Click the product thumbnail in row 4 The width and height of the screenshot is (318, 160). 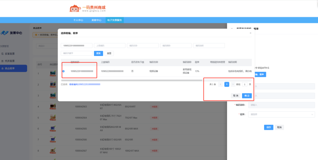coord(53,106)
